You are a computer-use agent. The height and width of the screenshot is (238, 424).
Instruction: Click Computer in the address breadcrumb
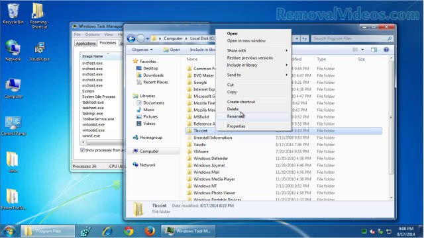[x=173, y=38]
